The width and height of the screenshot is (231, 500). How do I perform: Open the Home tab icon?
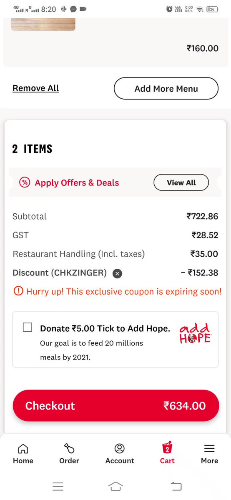coord(23,449)
